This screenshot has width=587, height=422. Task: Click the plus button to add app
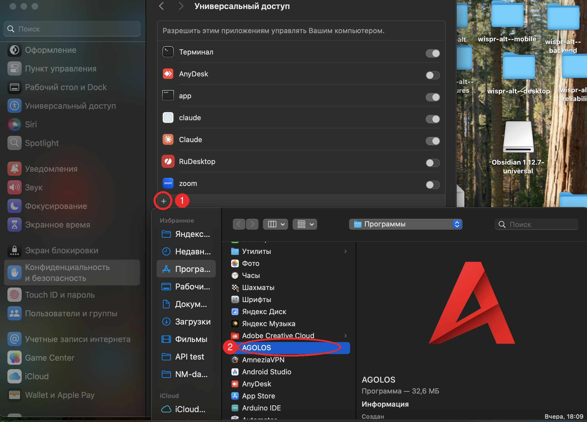click(164, 201)
